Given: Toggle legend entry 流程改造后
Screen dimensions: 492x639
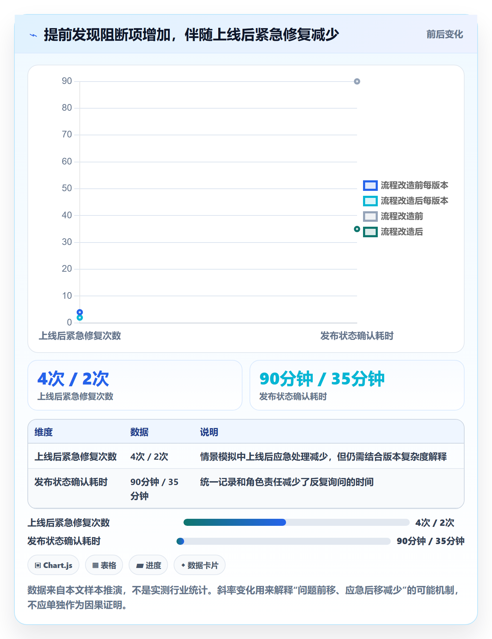Looking at the screenshot, I should click(x=393, y=232).
